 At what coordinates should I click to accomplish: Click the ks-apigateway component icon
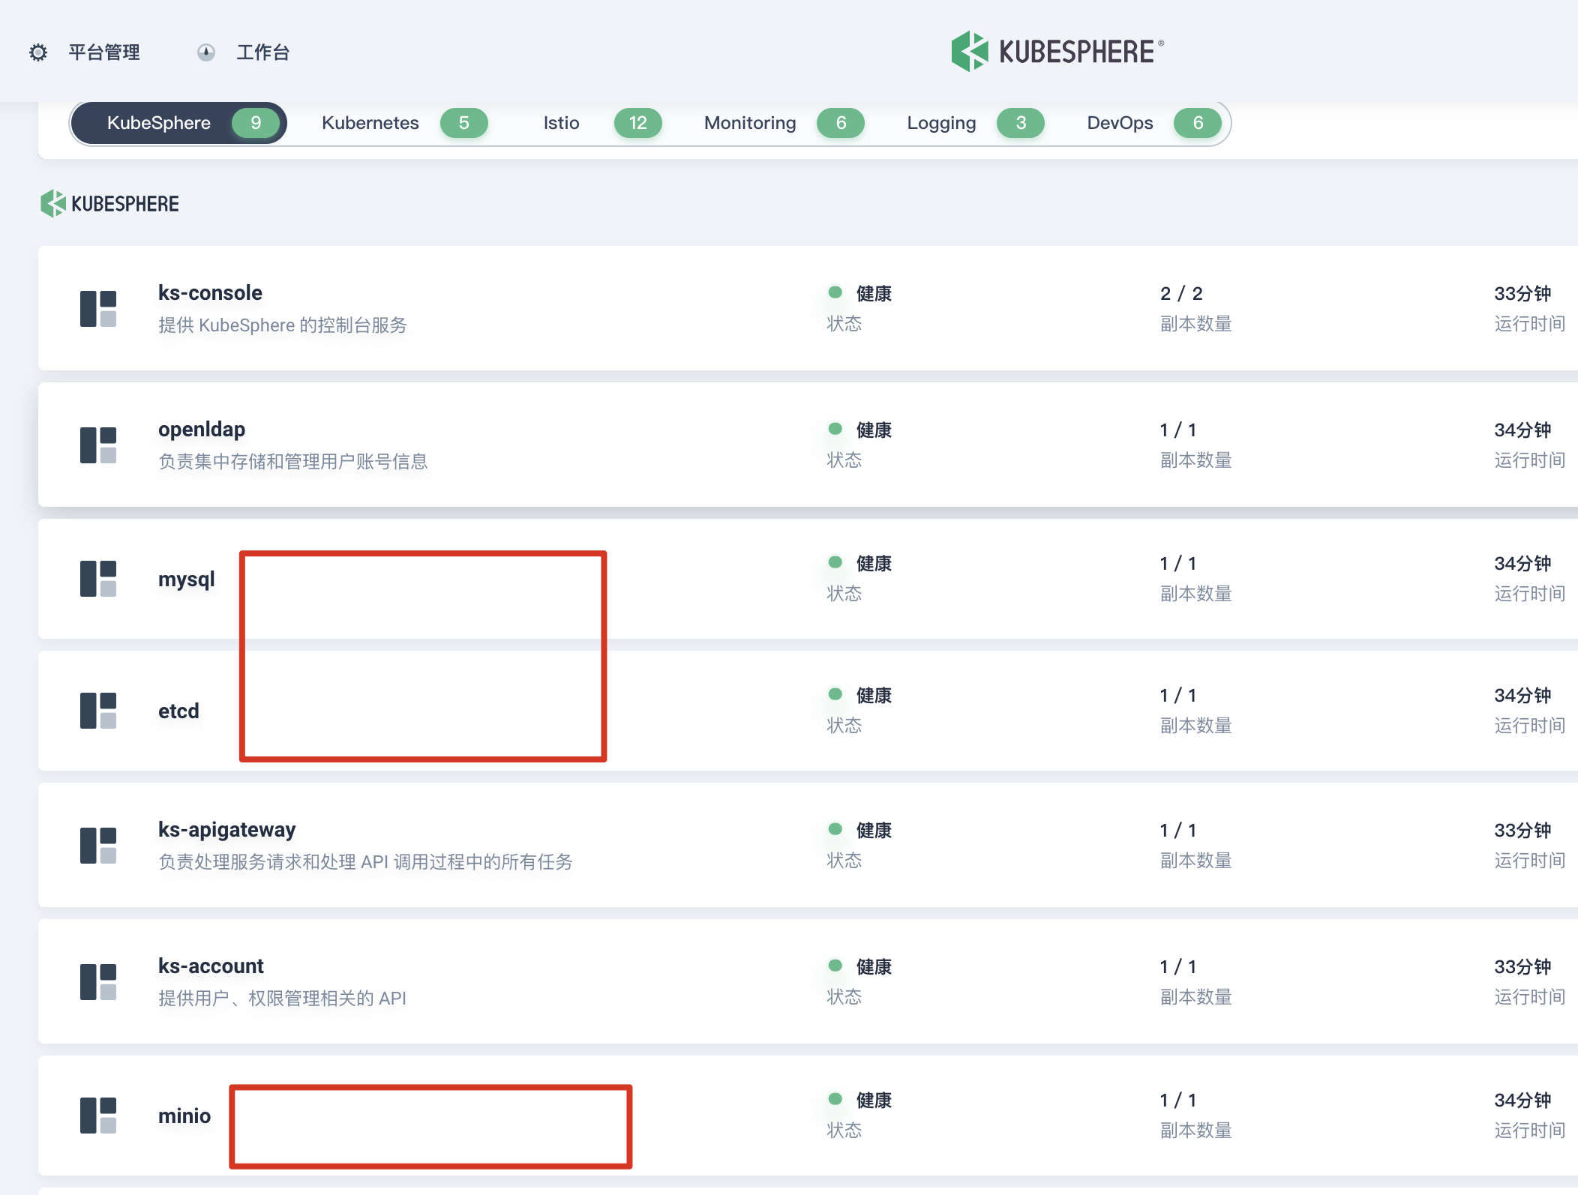point(98,846)
